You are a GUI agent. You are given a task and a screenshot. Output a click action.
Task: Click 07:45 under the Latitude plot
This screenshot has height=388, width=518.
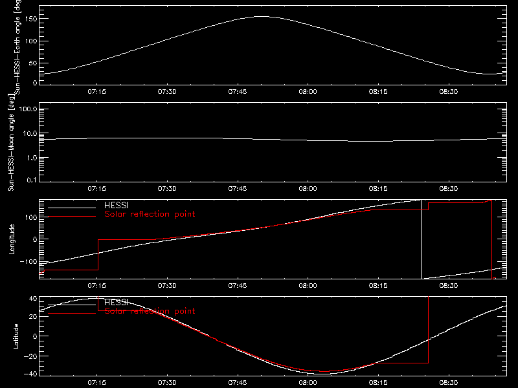pyautogui.click(x=238, y=383)
